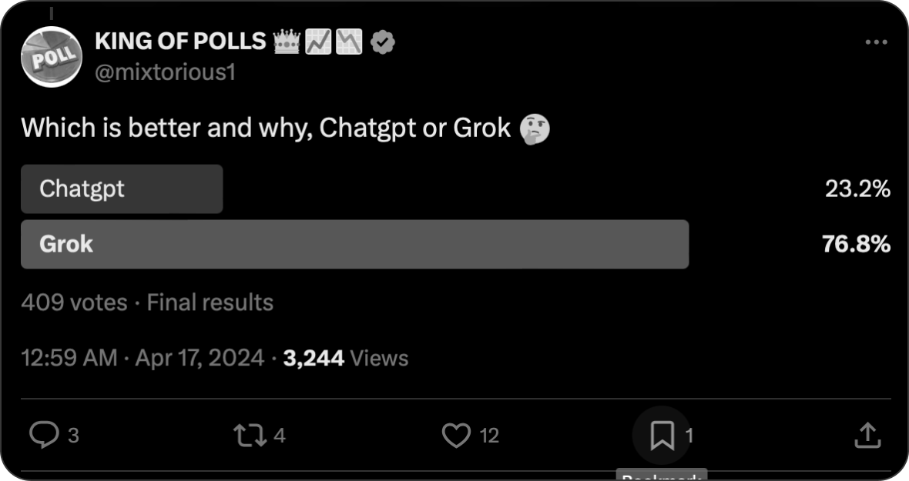Share the tweet via the share icon
Viewport: 909px width, 481px height.
pos(867,436)
